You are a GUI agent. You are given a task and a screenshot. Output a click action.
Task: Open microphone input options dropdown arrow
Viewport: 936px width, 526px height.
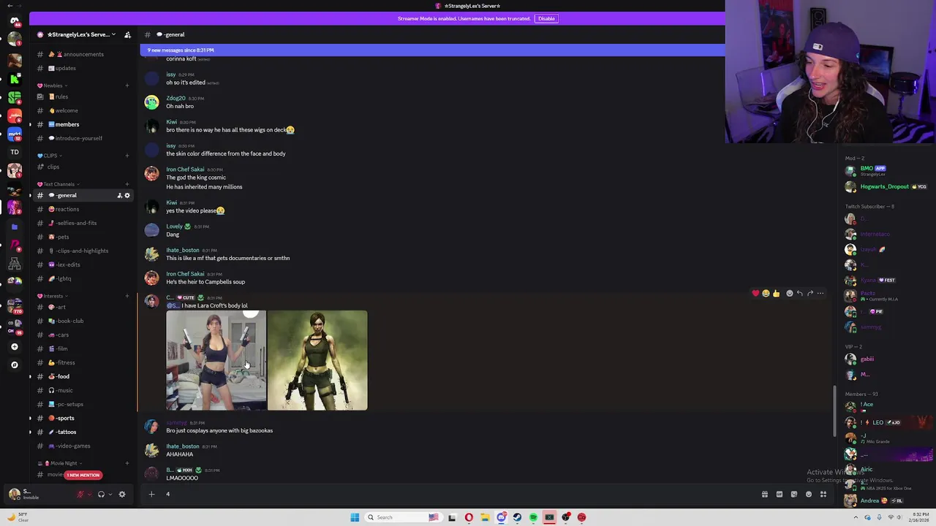click(x=89, y=495)
